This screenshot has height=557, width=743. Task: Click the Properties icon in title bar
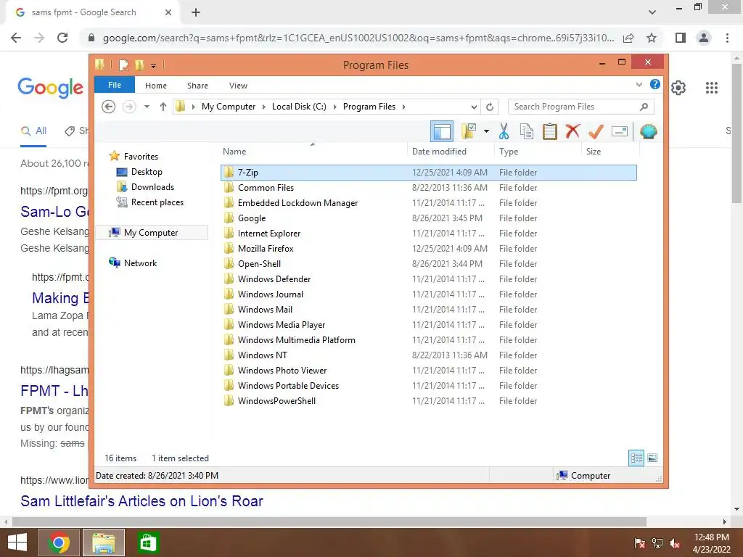click(x=123, y=65)
